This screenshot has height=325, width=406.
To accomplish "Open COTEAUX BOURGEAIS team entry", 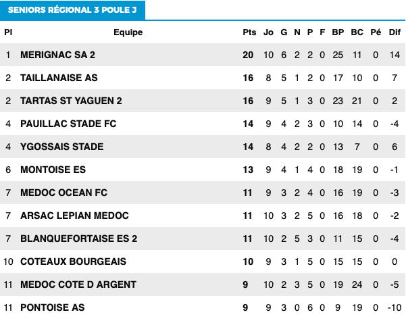I will (x=73, y=261).
